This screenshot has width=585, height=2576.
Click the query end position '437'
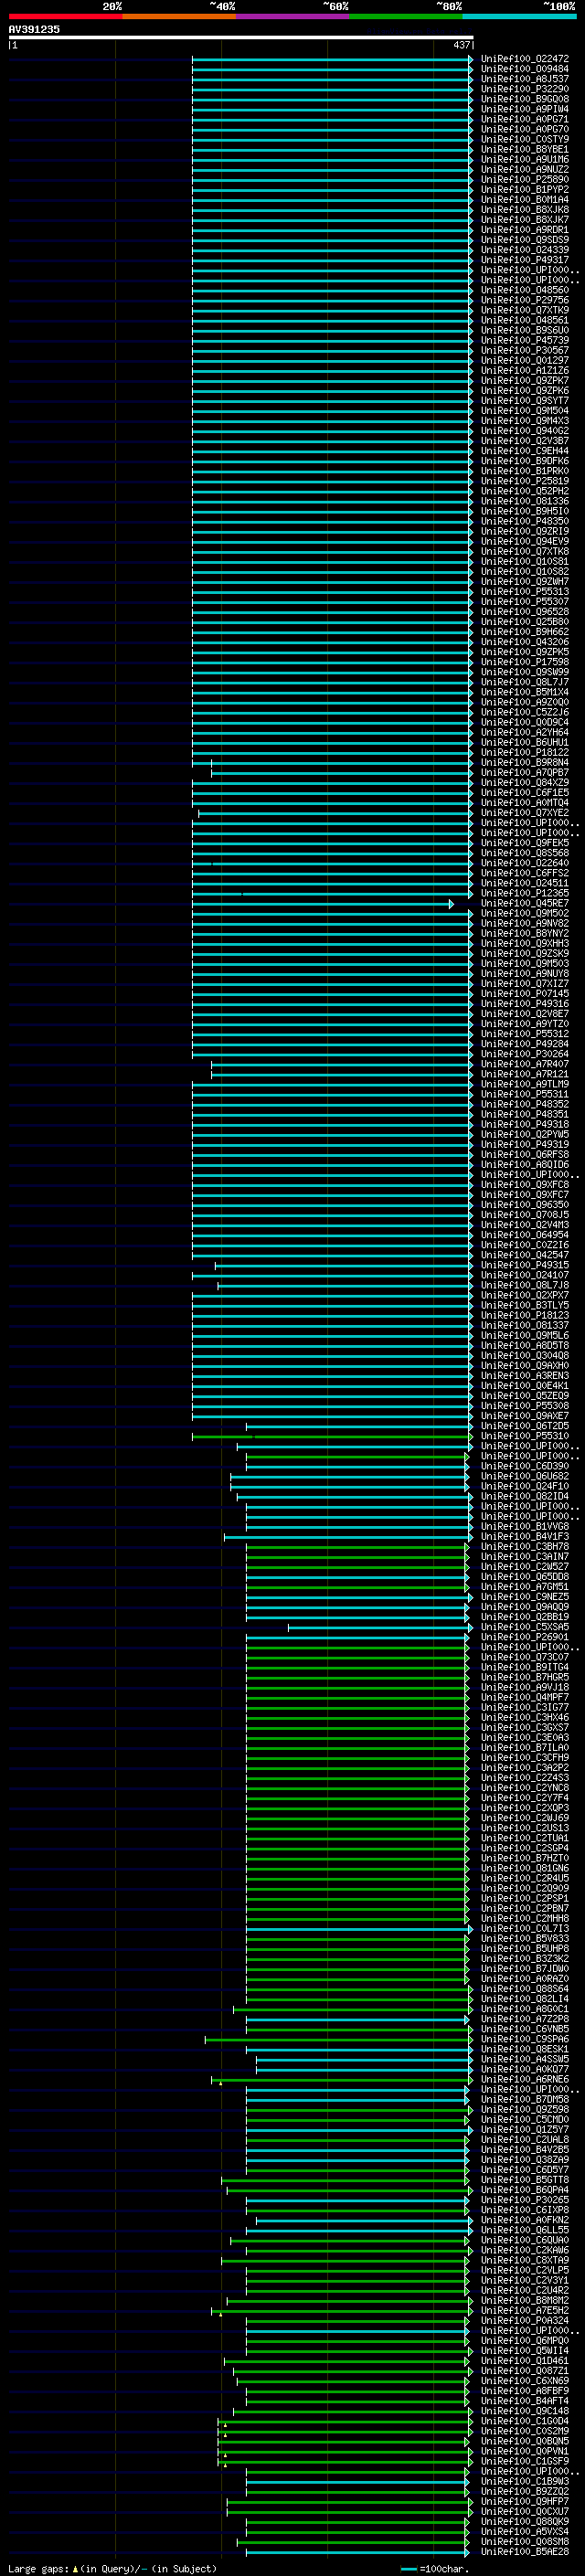461,45
